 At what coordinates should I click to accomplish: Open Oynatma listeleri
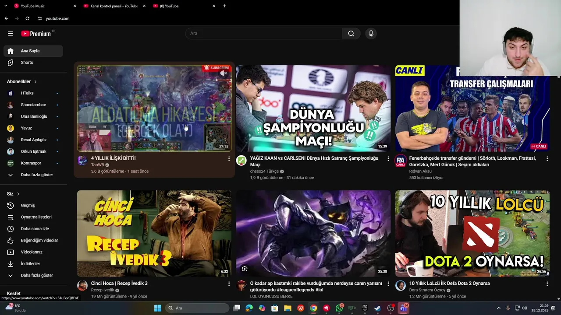coord(33,217)
